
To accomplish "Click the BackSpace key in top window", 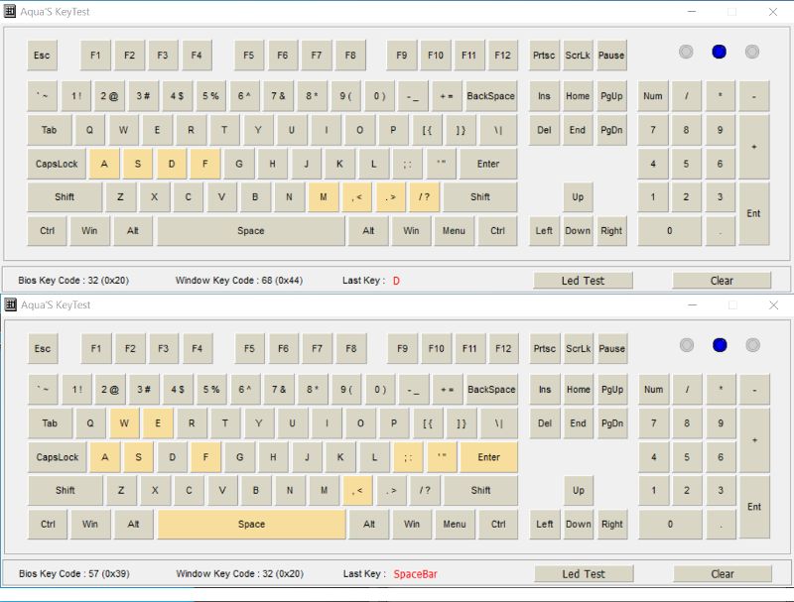I will click(x=490, y=95).
